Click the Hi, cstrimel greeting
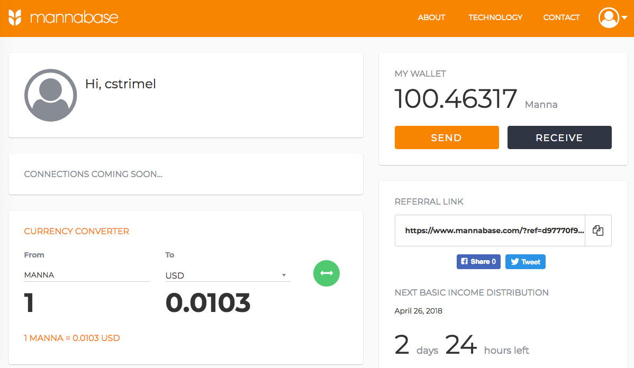 [x=121, y=84]
